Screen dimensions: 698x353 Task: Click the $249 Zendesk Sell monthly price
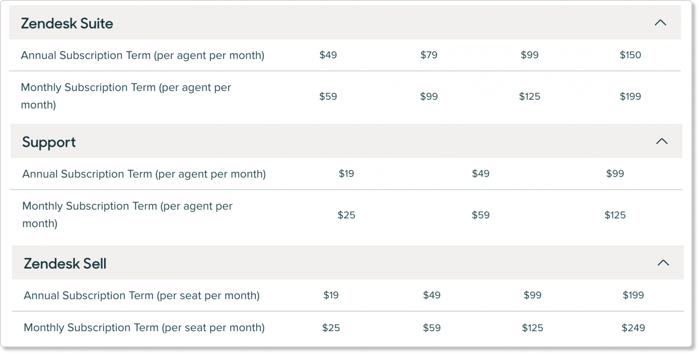pyautogui.click(x=634, y=327)
